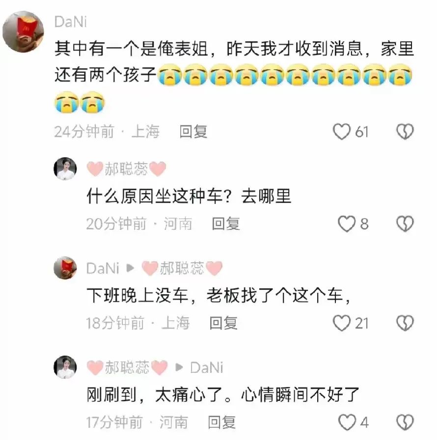
Task: Reply to 郝聪蕊's comment posted 20分钟前
Action: 226,223
